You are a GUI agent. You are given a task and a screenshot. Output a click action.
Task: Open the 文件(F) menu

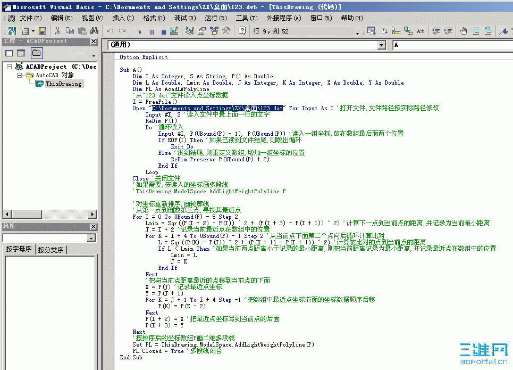[x=31, y=18]
